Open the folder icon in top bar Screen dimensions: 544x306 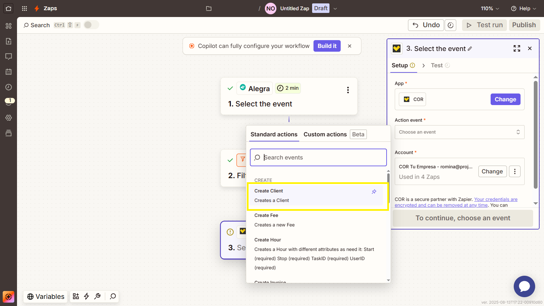click(x=209, y=8)
